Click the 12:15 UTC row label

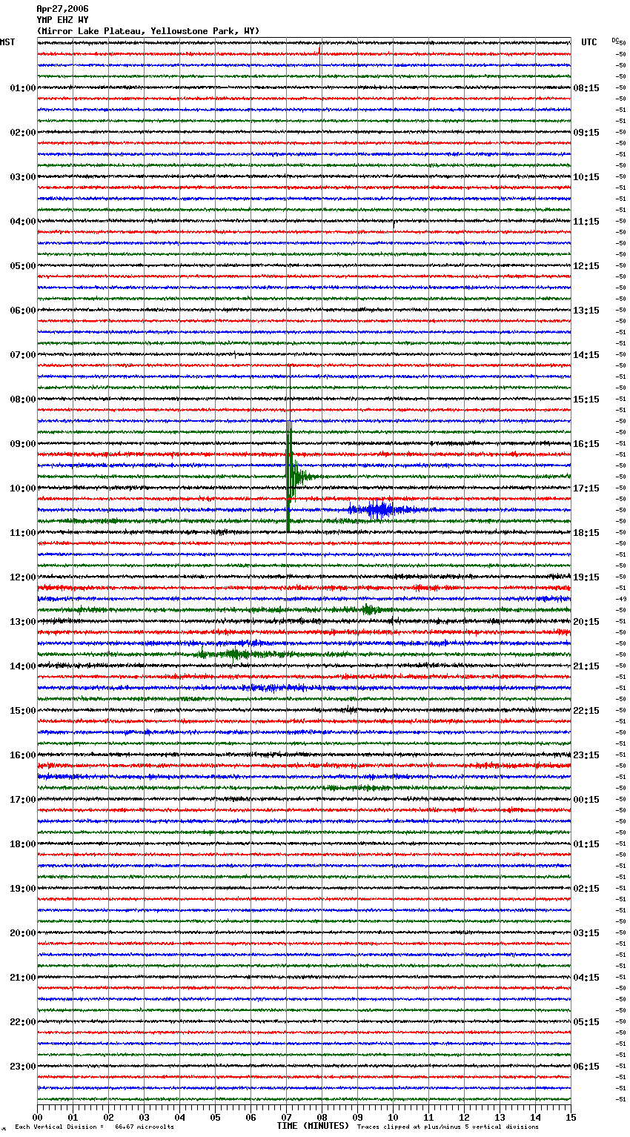pos(586,266)
